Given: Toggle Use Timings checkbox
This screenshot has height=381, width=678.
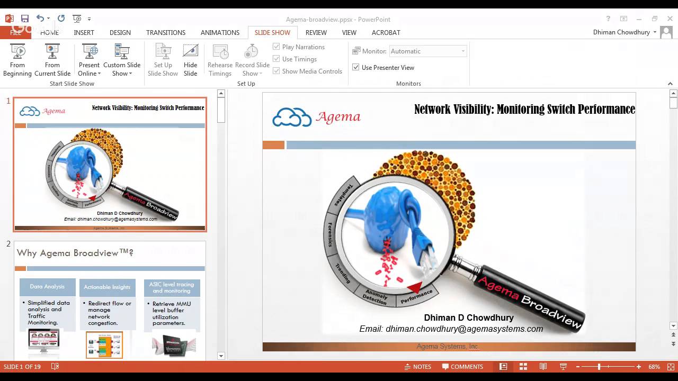Looking at the screenshot, I should (x=276, y=59).
